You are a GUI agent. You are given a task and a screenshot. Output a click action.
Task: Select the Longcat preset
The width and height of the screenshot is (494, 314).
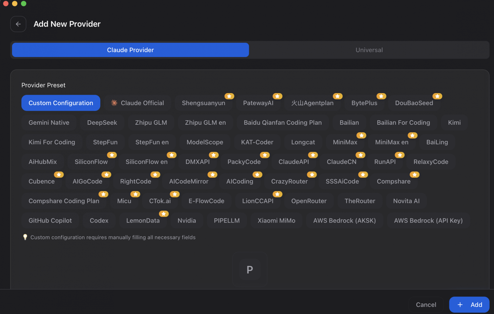click(303, 142)
